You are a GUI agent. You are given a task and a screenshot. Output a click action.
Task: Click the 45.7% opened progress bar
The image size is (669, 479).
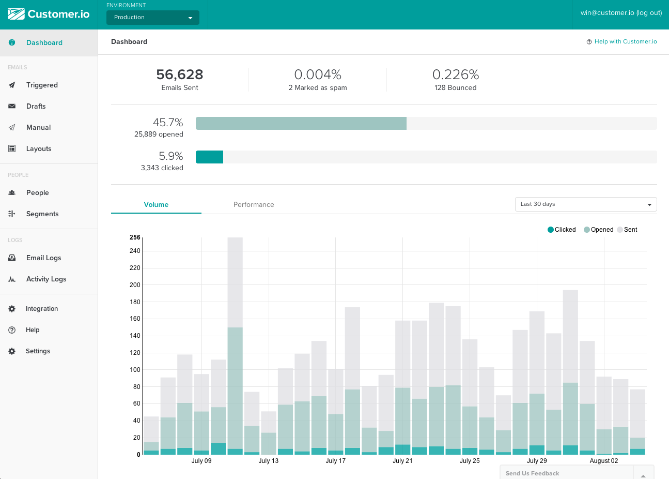pos(301,123)
